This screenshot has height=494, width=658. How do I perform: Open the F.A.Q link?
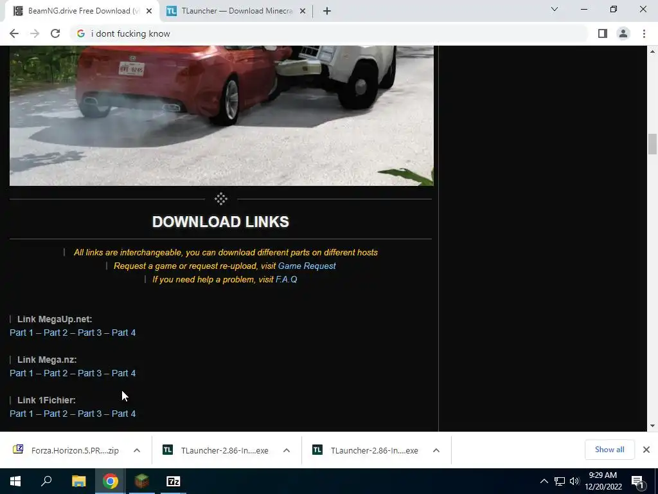click(x=286, y=279)
